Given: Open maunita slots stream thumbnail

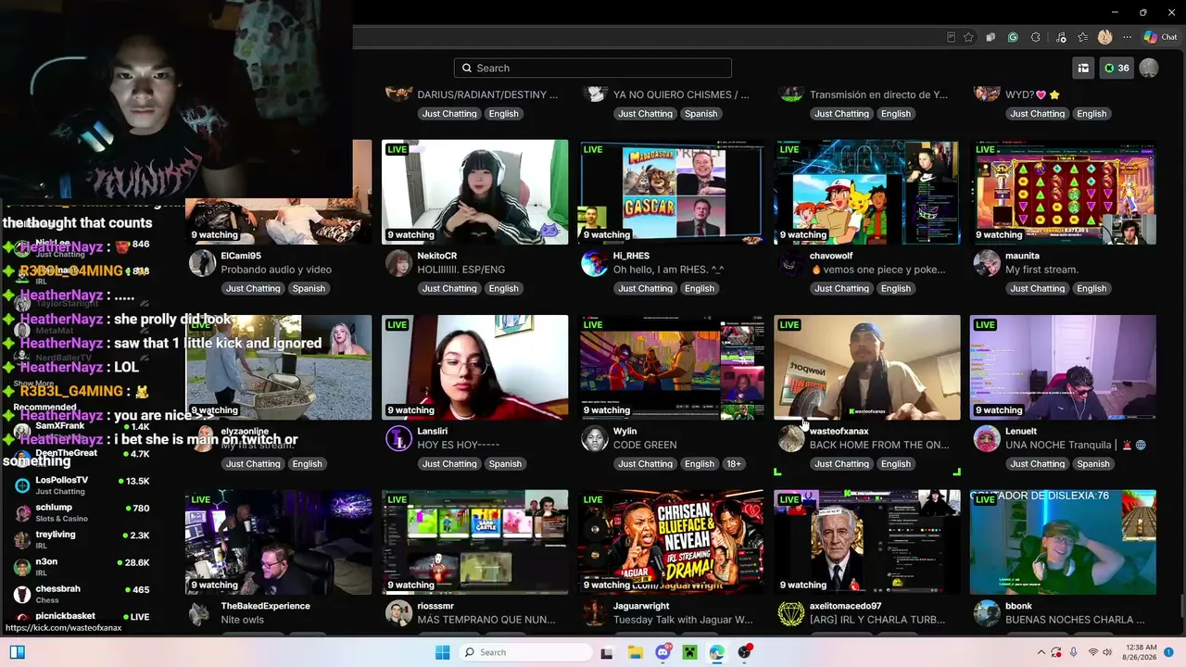Looking at the screenshot, I should point(1064,192).
